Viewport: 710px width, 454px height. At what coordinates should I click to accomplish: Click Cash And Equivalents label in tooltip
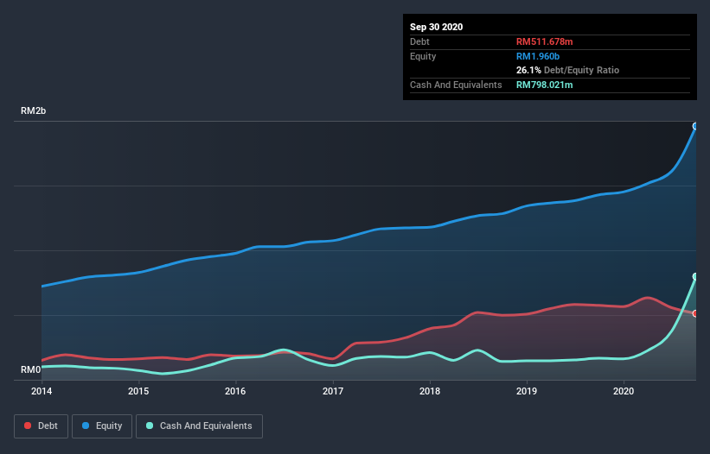click(x=456, y=85)
